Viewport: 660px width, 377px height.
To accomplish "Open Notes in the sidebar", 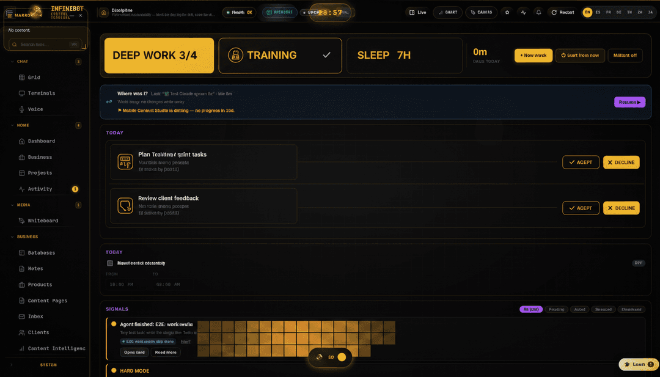I will 31,268.
